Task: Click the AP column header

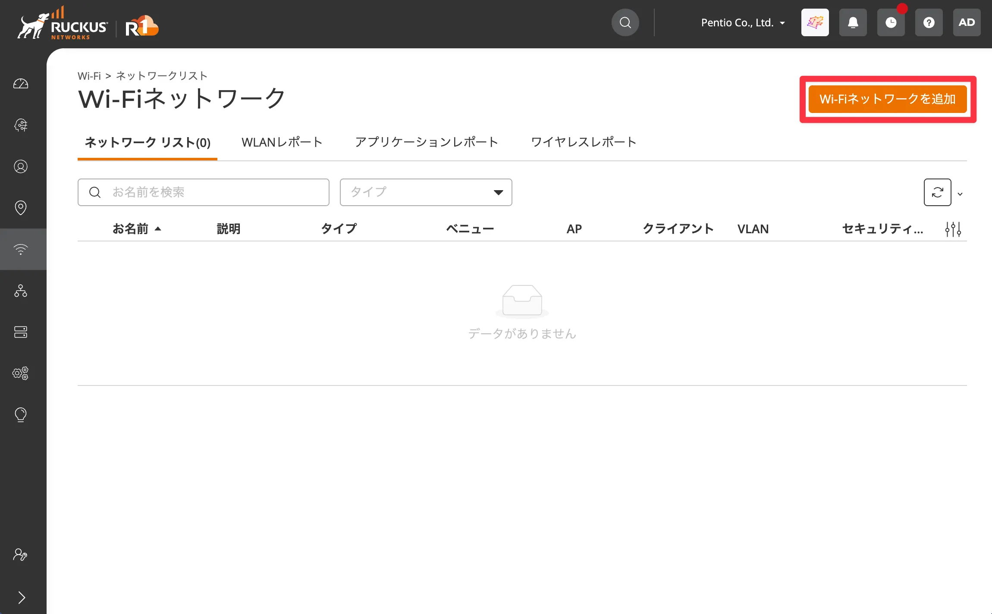Action: [x=574, y=229]
